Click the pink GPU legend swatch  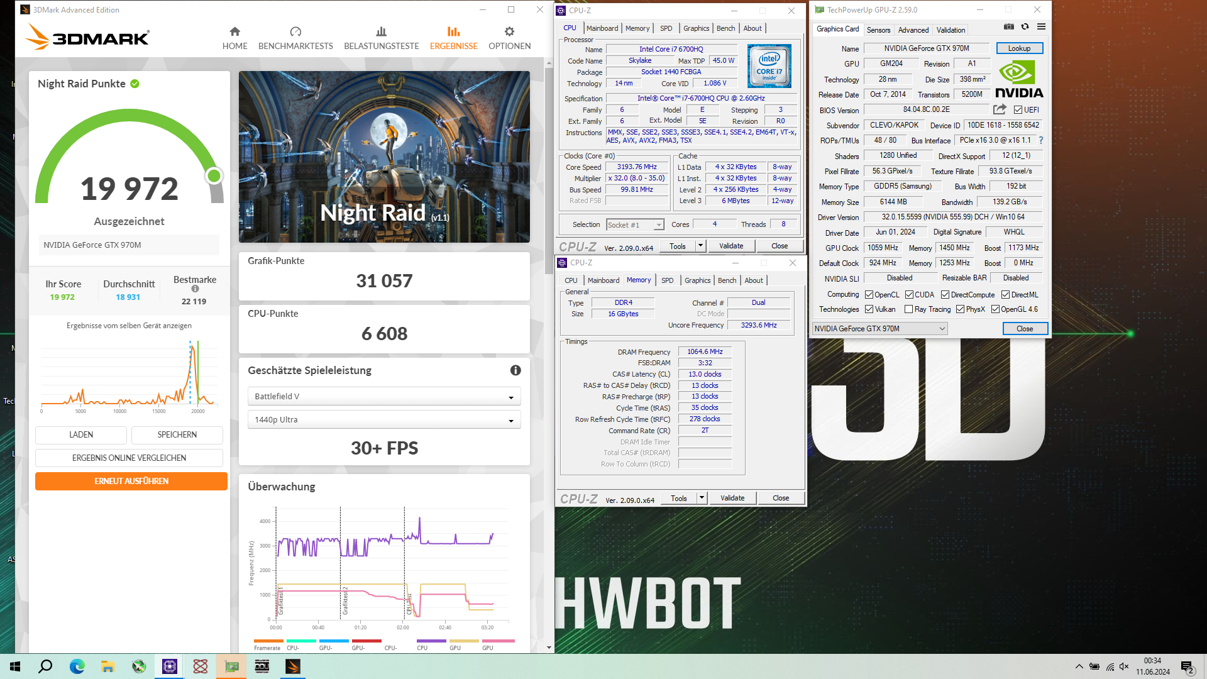(498, 641)
